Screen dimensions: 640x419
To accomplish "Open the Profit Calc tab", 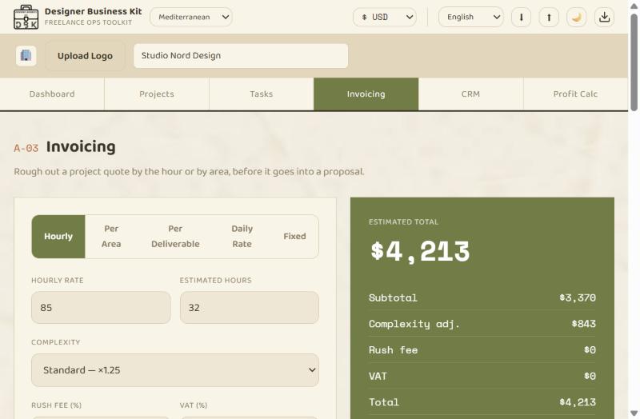I will (x=575, y=94).
